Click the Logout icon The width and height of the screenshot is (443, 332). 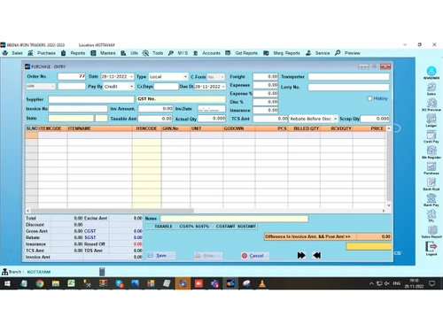[x=431, y=246]
